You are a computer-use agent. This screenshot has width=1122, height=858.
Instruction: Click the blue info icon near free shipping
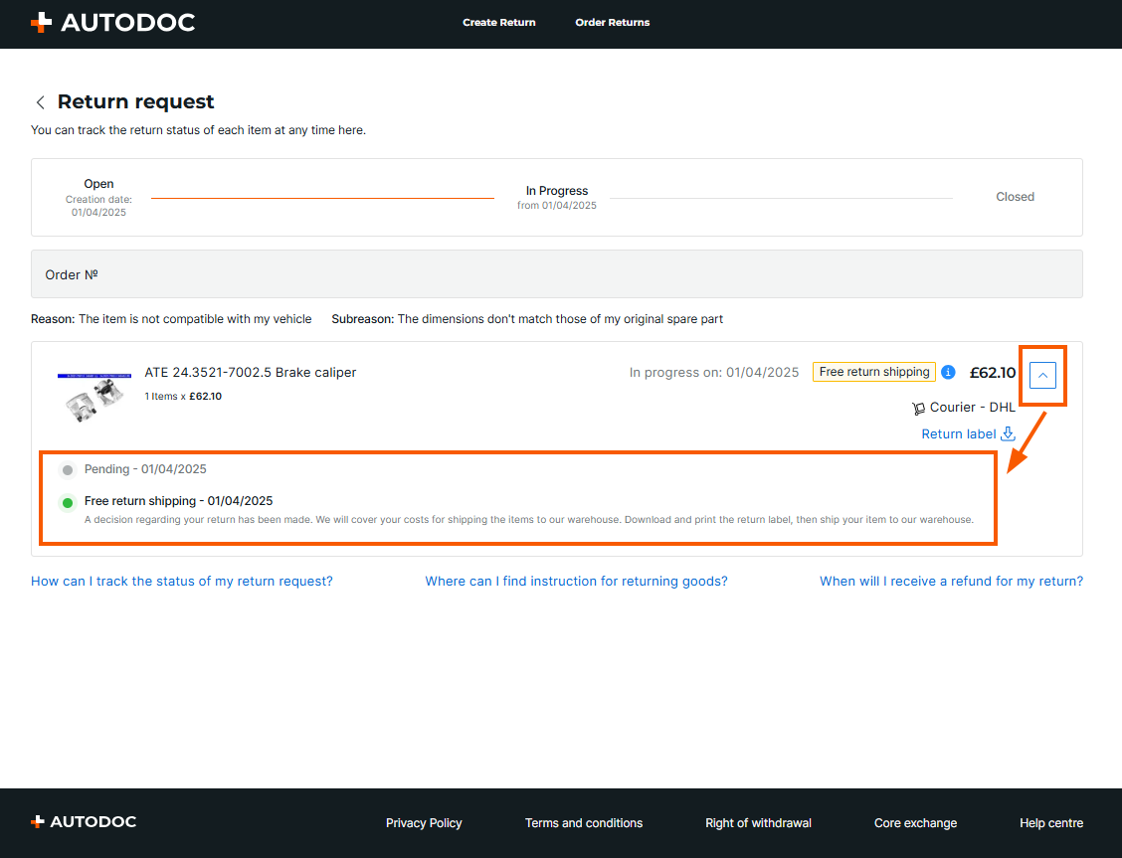(948, 372)
